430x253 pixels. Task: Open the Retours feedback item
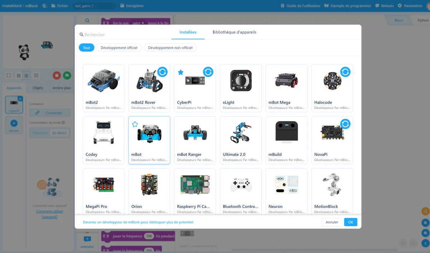[x=384, y=6]
